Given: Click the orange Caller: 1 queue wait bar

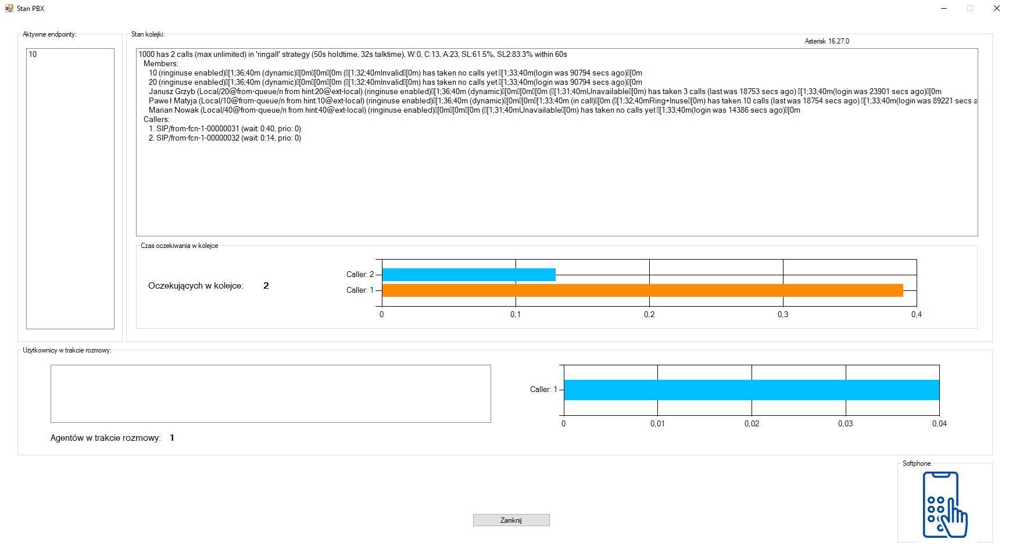Looking at the screenshot, I should pyautogui.click(x=642, y=290).
